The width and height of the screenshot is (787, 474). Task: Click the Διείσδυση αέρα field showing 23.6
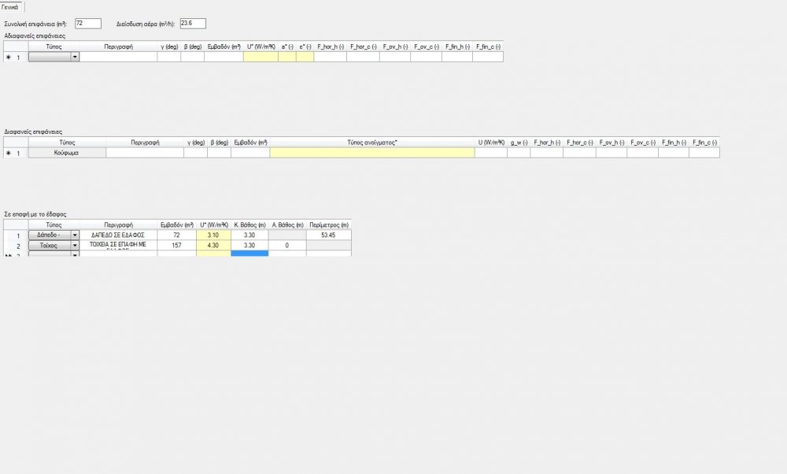[192, 24]
